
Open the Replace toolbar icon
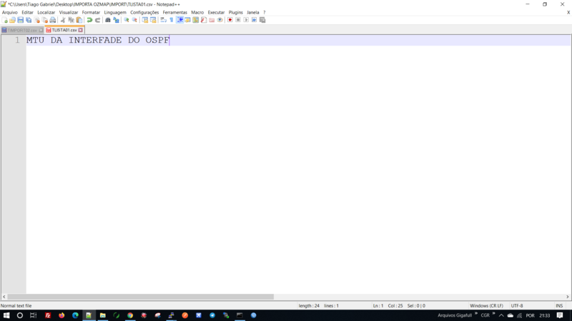coord(116,20)
